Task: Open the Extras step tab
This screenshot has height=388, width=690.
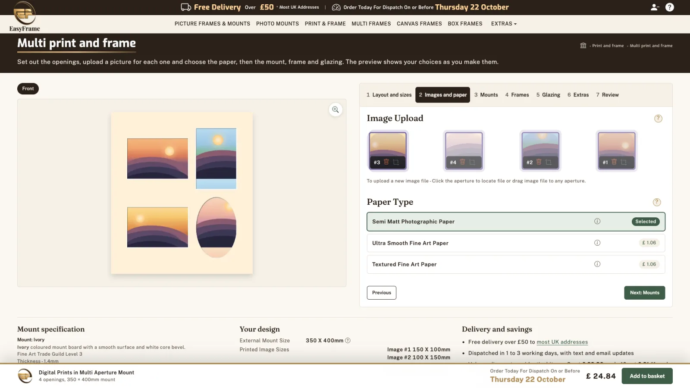Action: pyautogui.click(x=578, y=95)
